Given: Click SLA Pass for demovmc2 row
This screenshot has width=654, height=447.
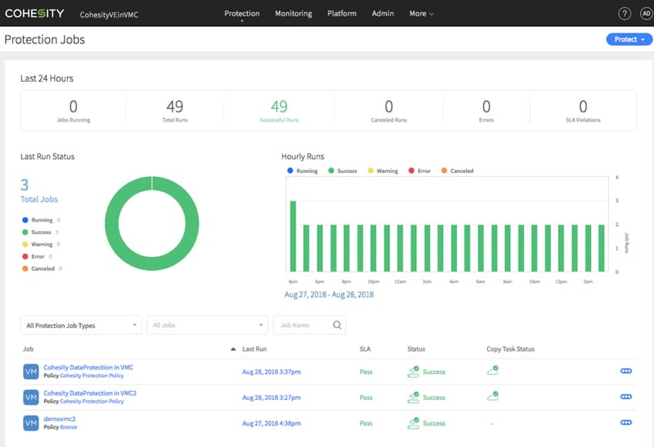Looking at the screenshot, I should [365, 424].
